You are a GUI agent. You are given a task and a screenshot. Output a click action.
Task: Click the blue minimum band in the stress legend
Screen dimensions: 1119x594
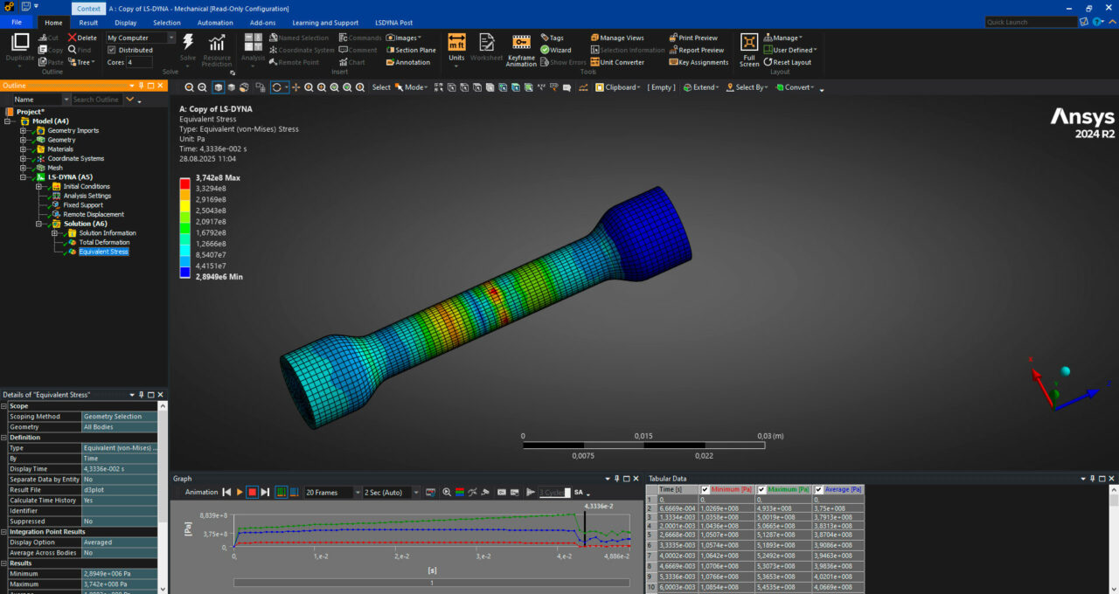(184, 272)
